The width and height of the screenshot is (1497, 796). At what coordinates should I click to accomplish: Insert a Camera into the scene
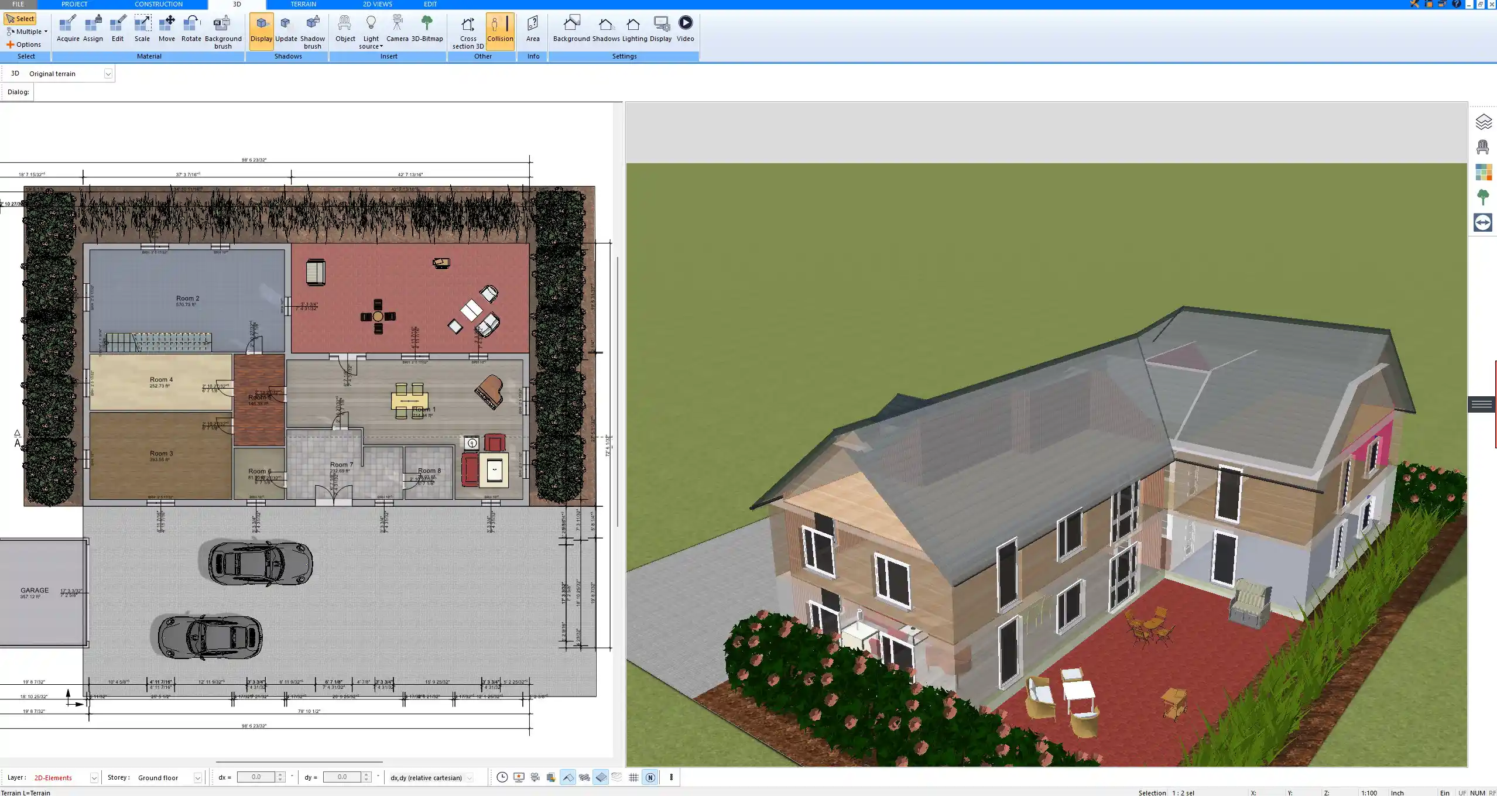(398, 28)
